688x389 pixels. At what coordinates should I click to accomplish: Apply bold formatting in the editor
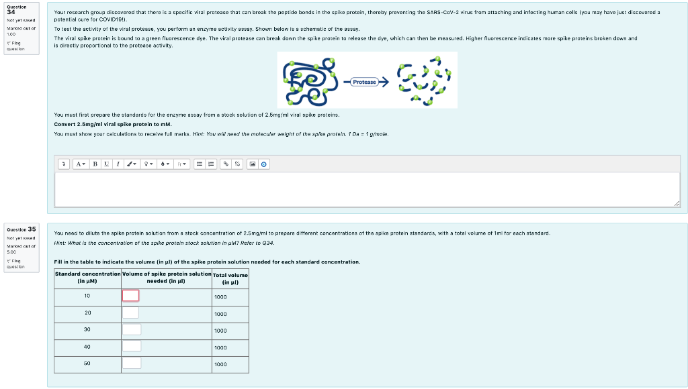coord(95,164)
